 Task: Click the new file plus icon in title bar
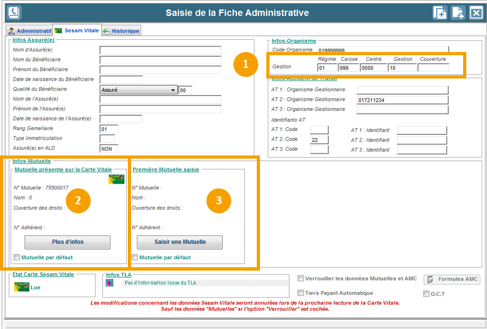458,13
